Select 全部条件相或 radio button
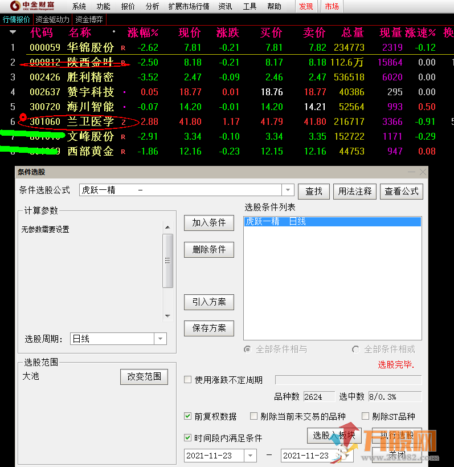The image size is (454, 467). (x=355, y=349)
